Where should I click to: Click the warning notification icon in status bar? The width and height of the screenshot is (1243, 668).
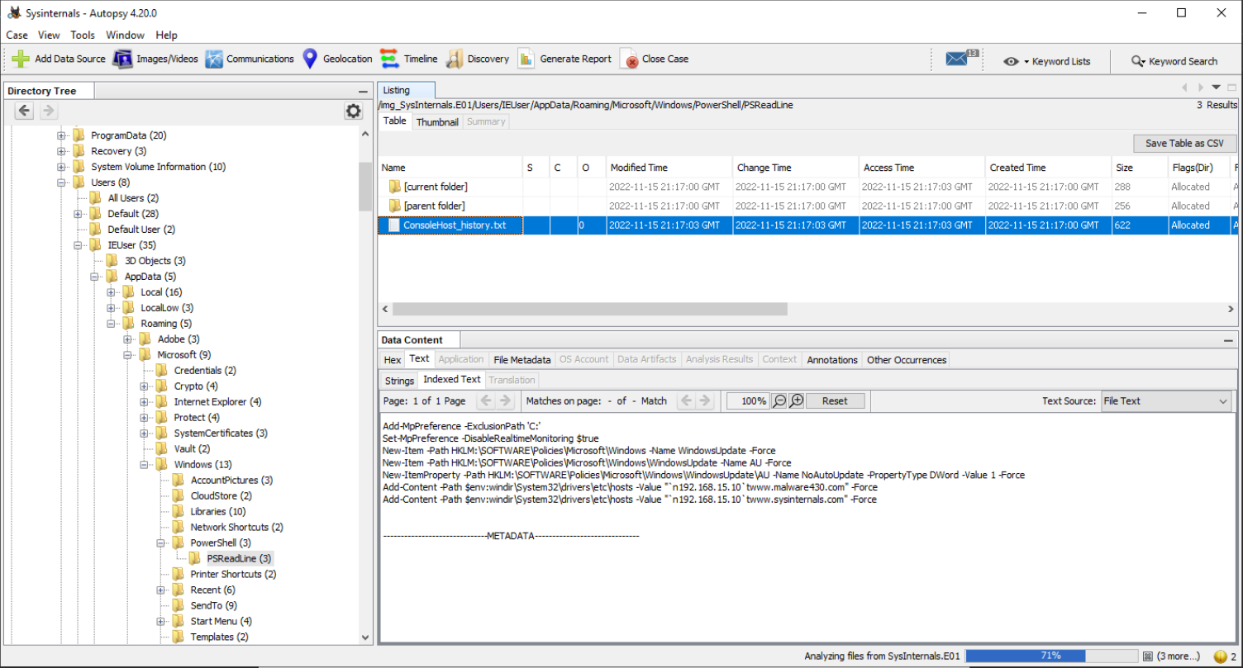pos(1220,656)
